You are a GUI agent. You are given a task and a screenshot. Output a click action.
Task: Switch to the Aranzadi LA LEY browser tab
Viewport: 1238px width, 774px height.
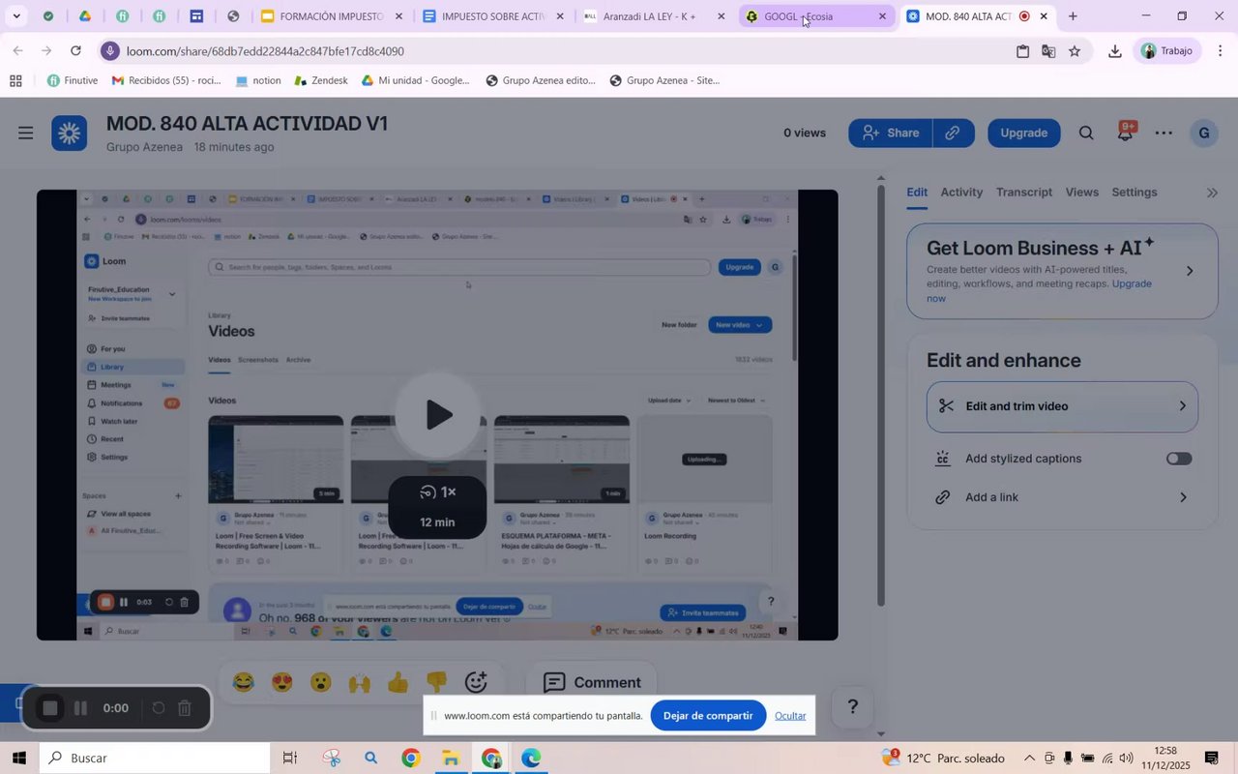[655, 16]
